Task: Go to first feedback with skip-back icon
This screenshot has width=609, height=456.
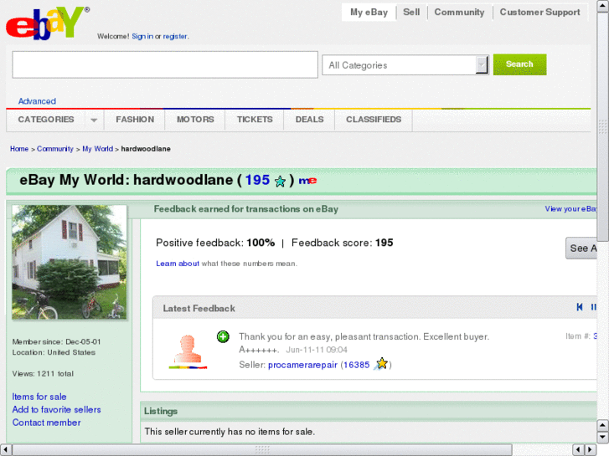Action: click(x=580, y=307)
